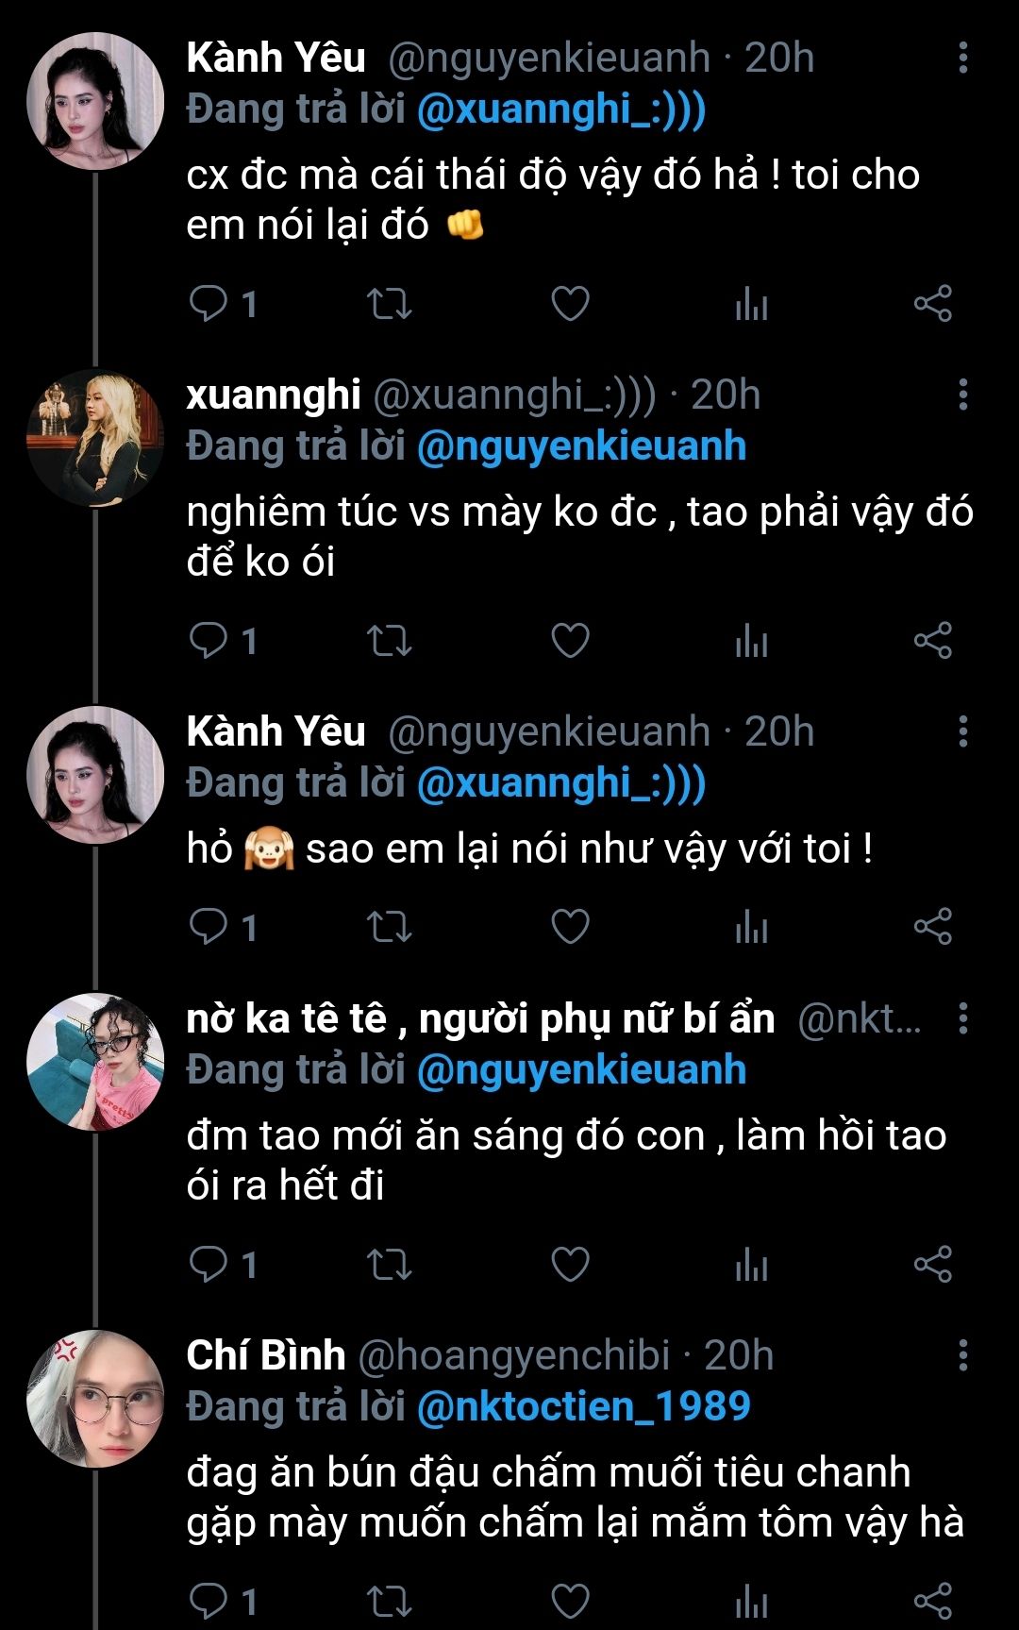Open Chí Bình's profile avatar
The height and width of the screenshot is (1630, 1019).
[x=95, y=1399]
